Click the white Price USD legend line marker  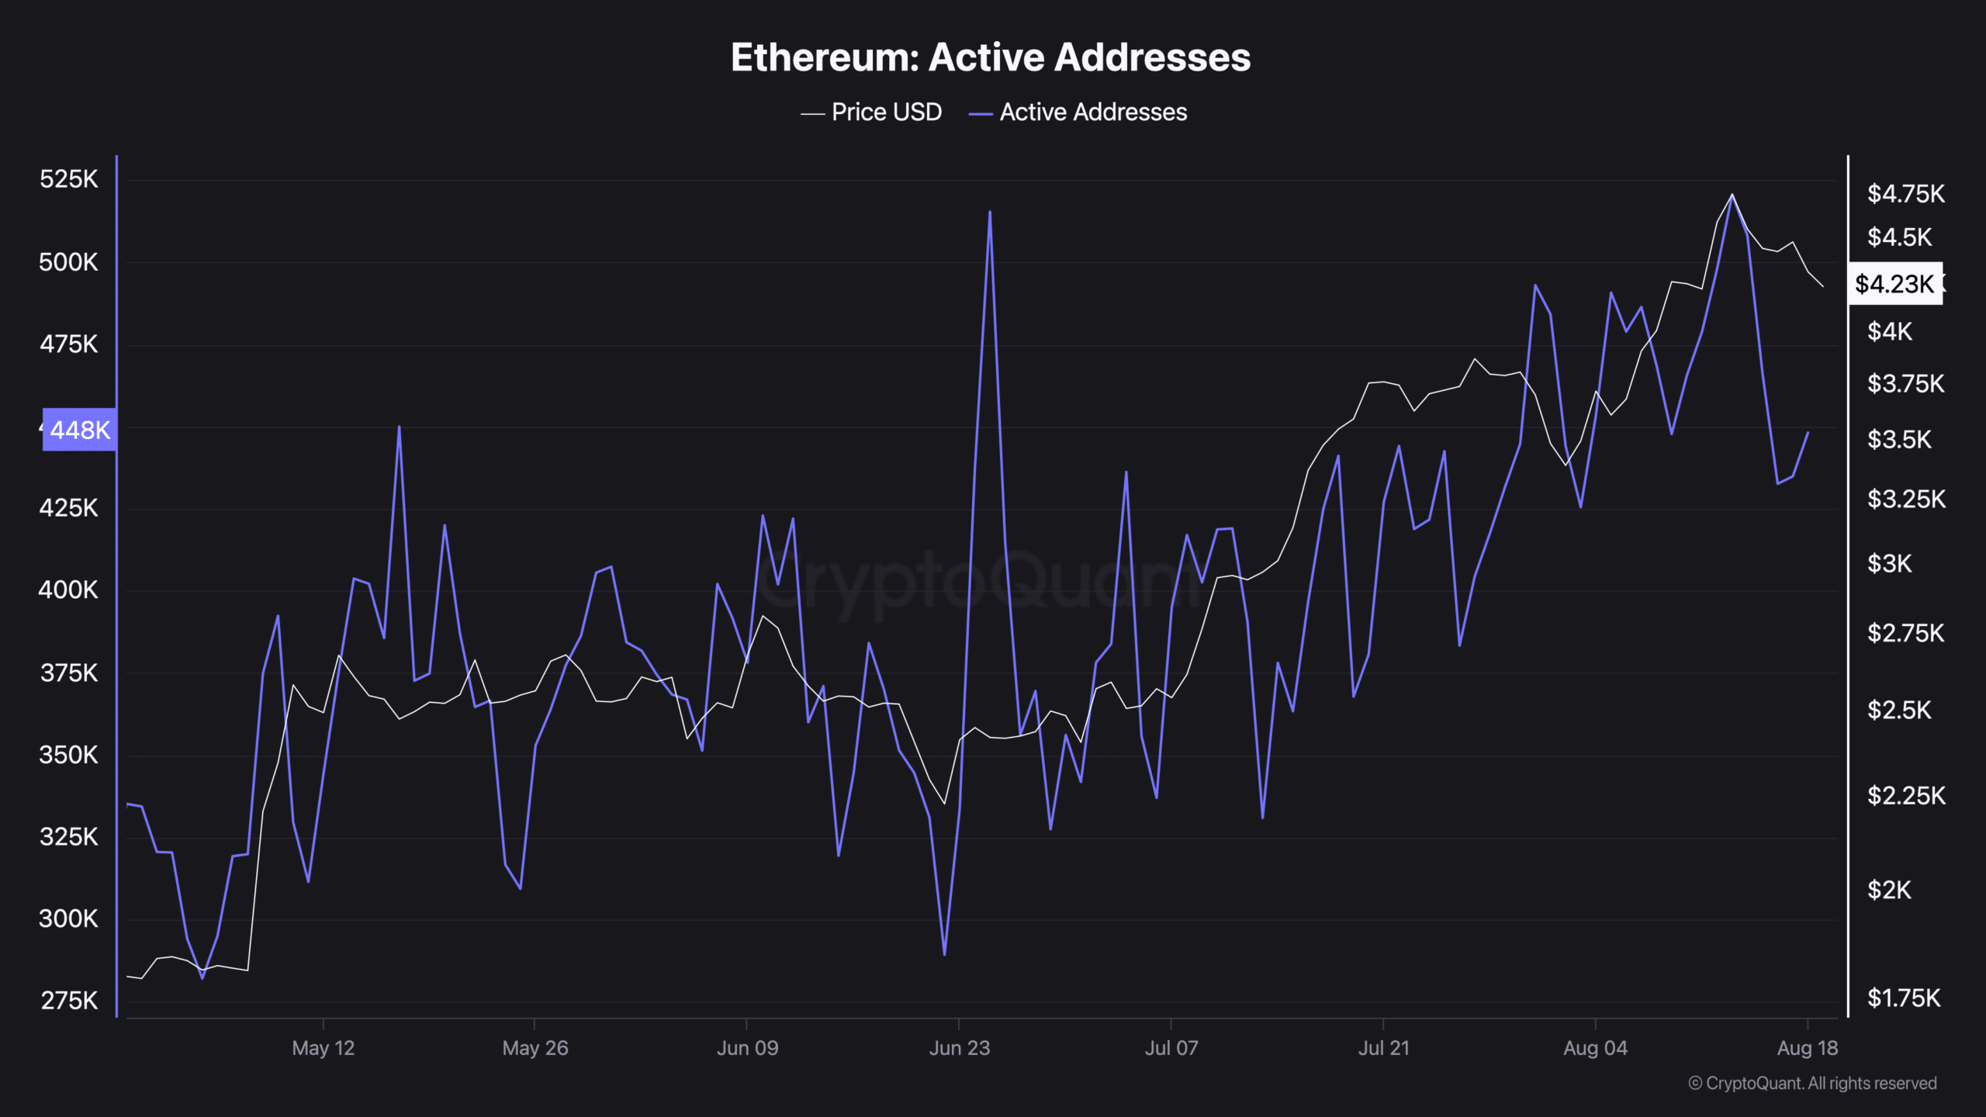point(811,112)
